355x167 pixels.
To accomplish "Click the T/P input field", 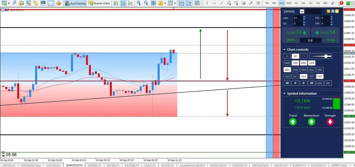I will coord(325,24).
